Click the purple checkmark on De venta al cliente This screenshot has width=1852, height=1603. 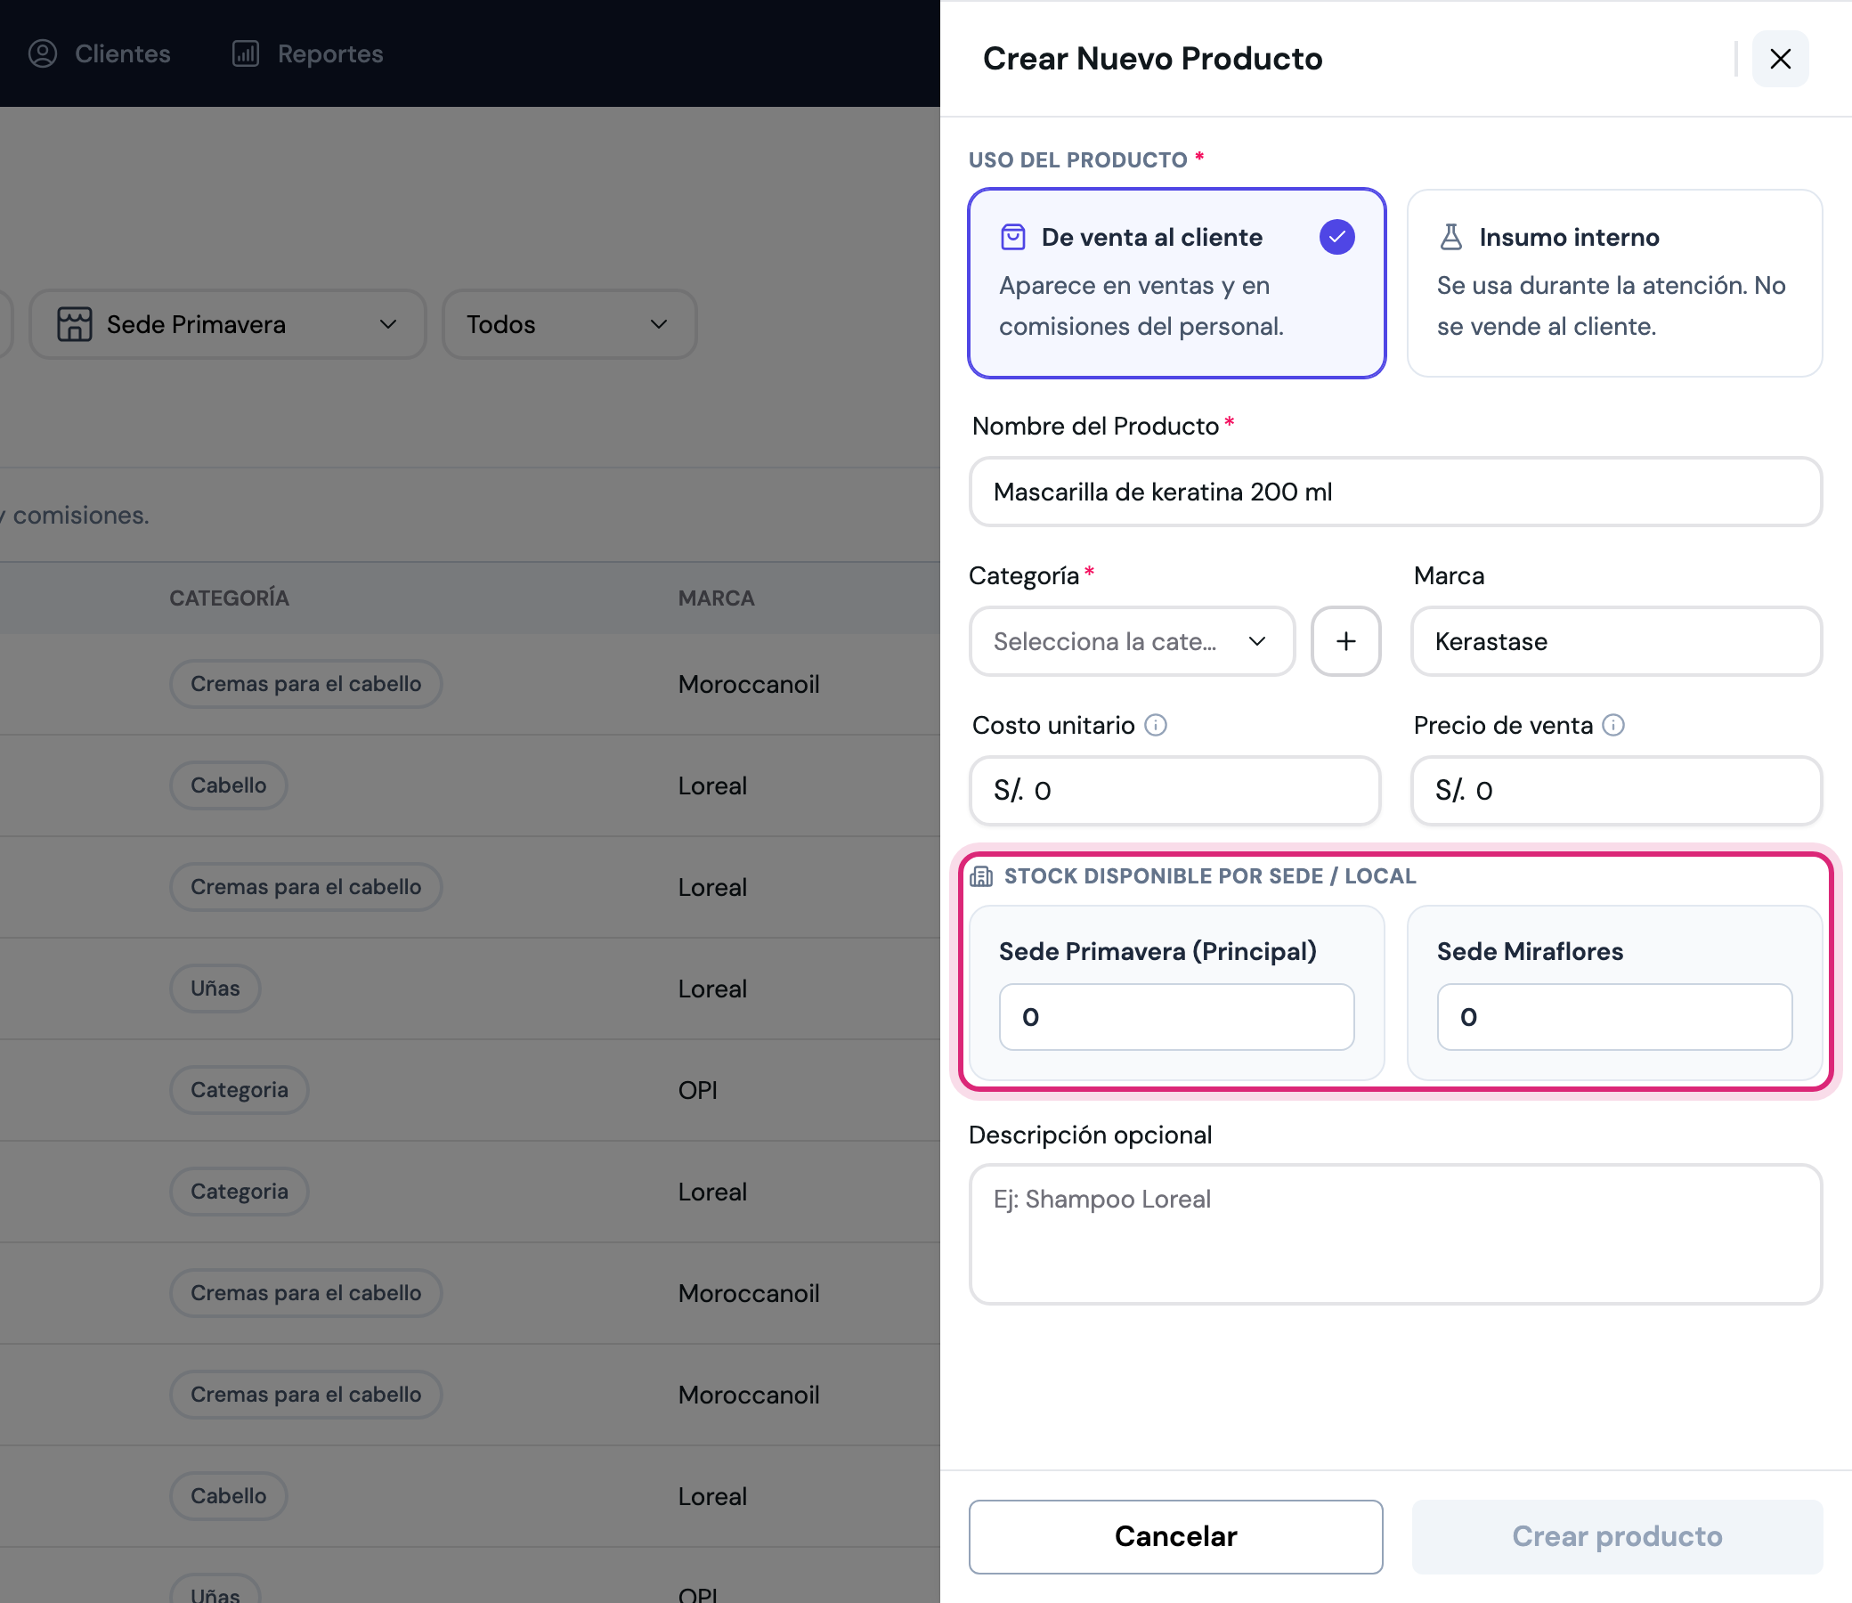point(1336,237)
